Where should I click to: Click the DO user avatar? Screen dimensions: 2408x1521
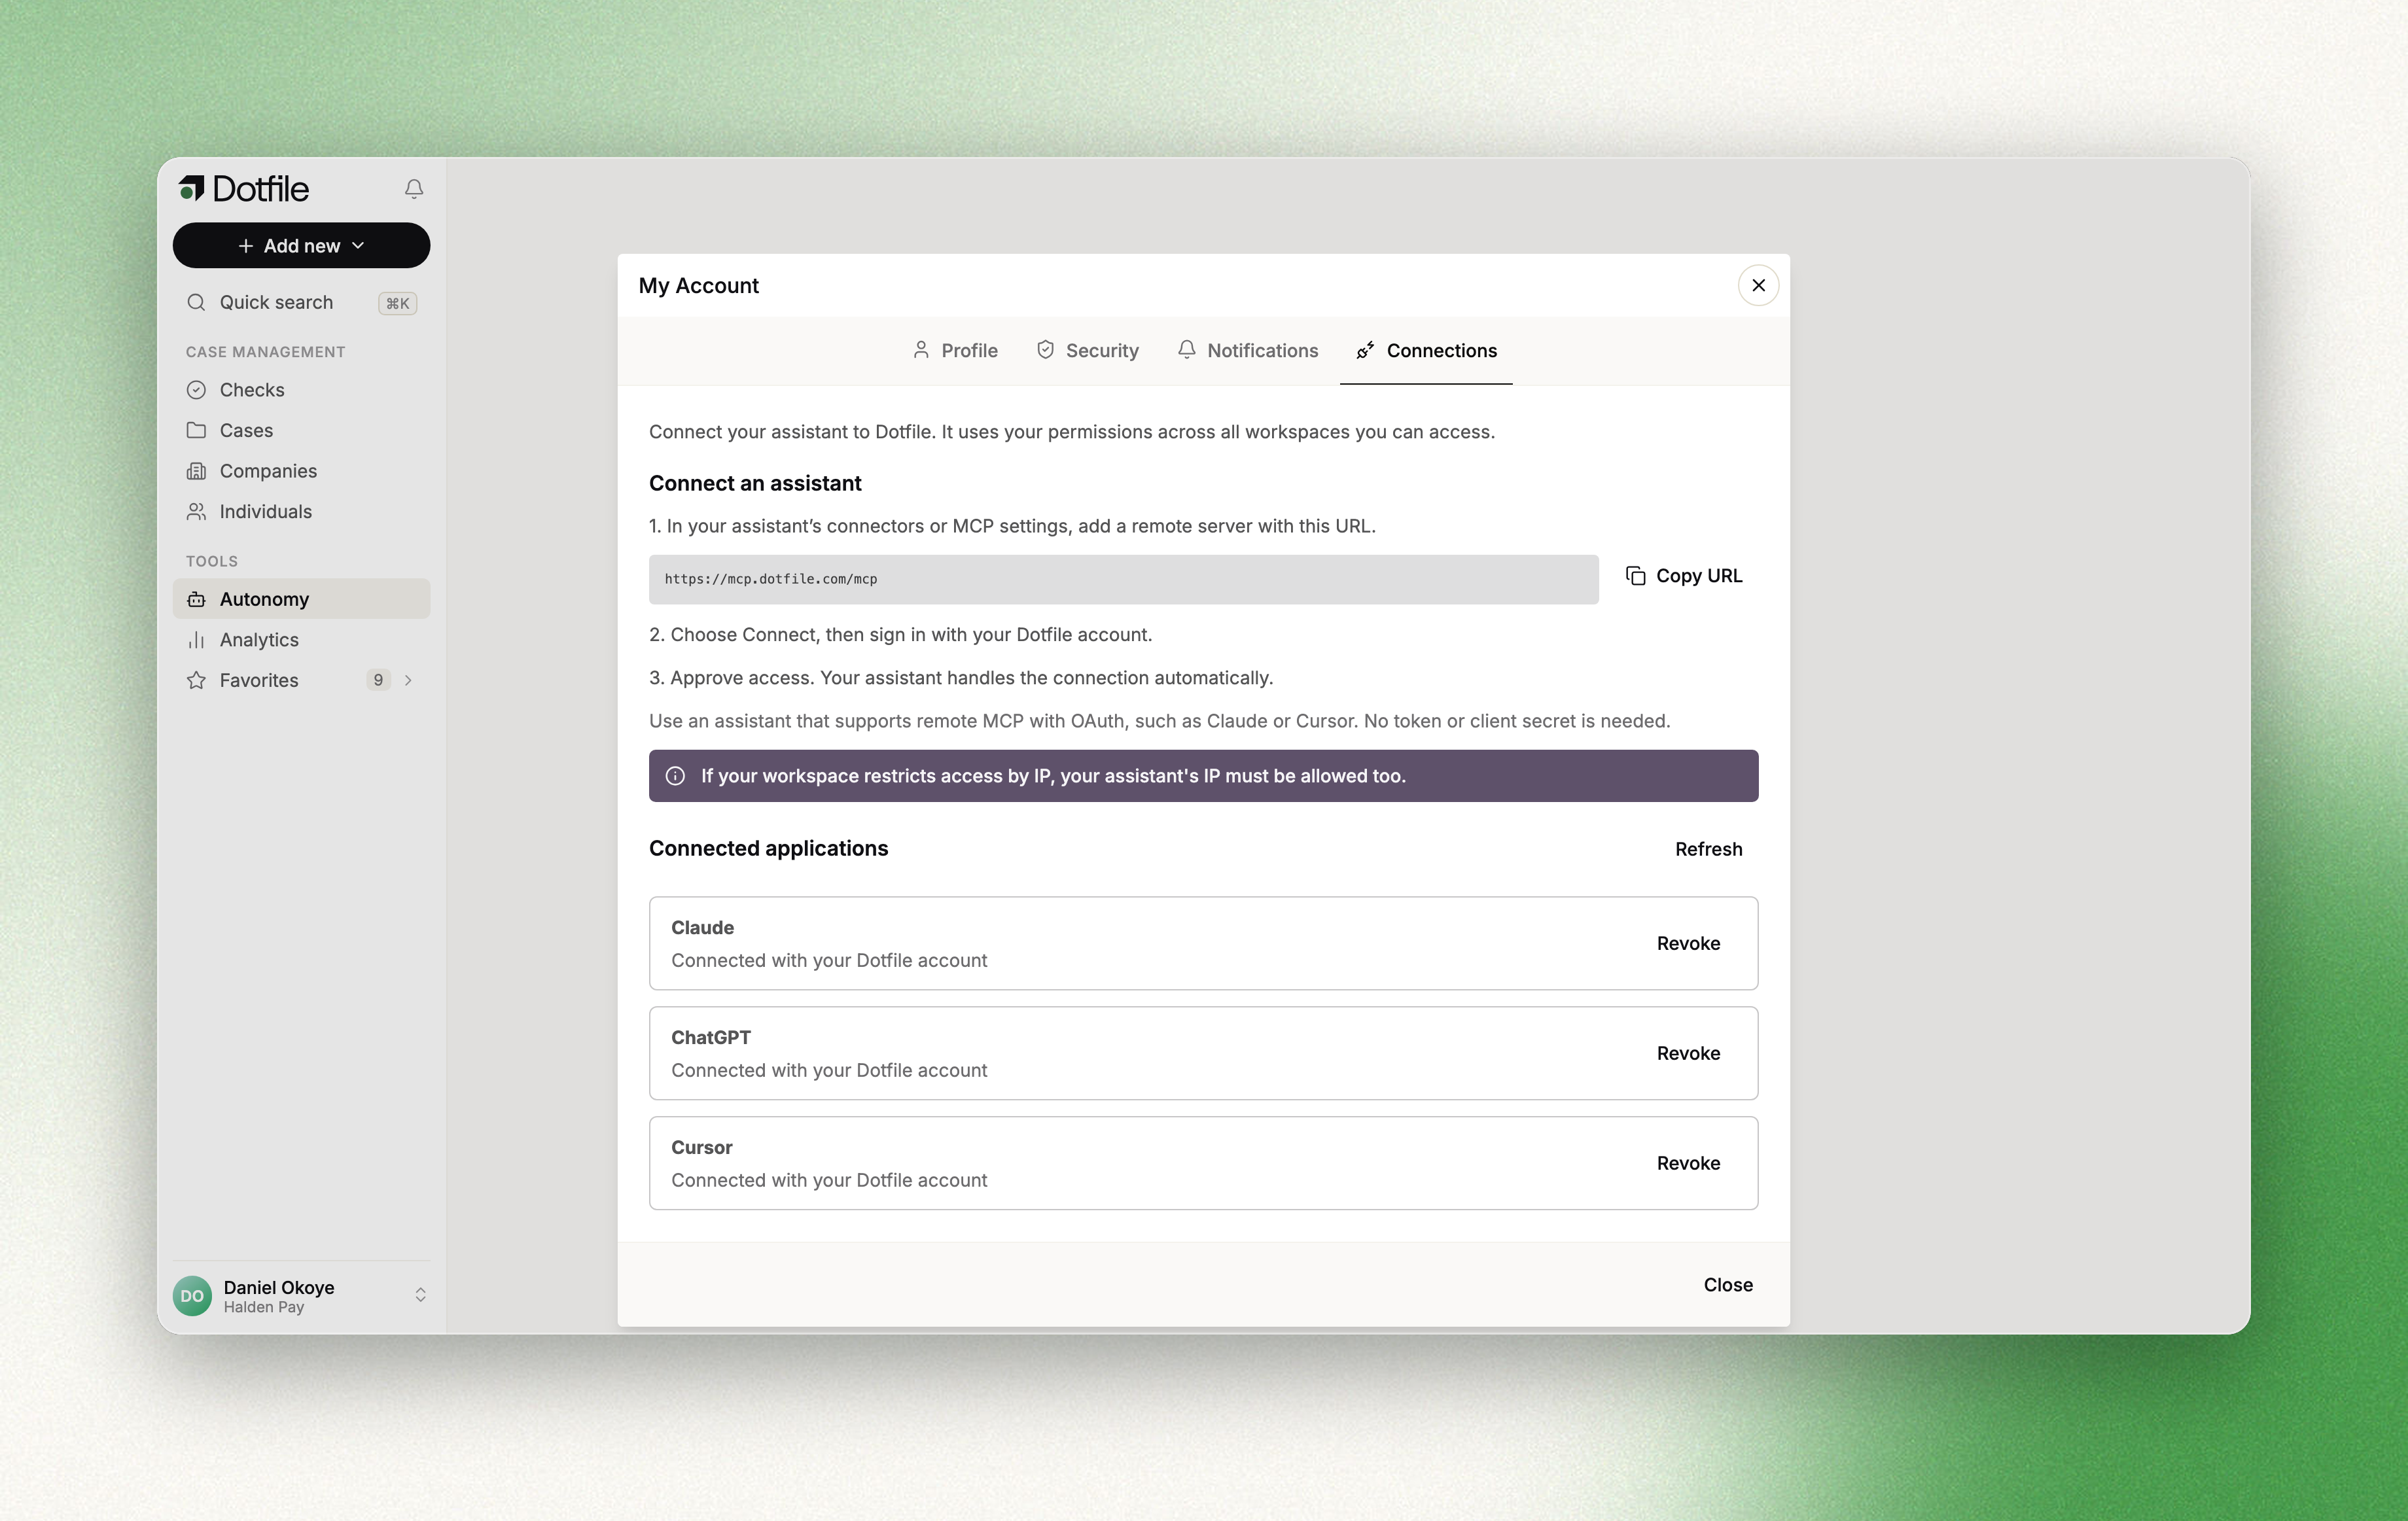click(192, 1296)
